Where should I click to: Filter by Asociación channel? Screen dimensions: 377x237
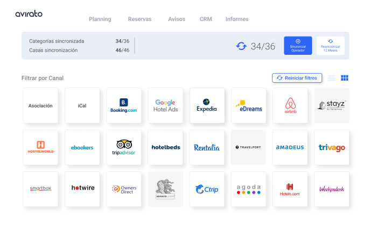click(x=40, y=105)
